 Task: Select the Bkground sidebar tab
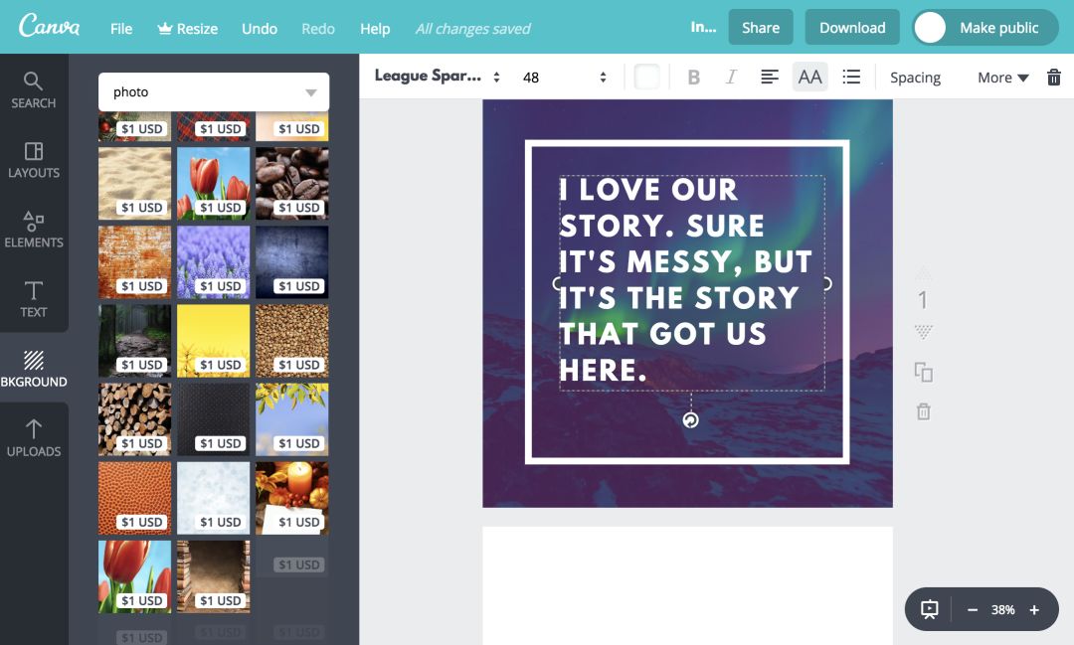[x=33, y=369]
